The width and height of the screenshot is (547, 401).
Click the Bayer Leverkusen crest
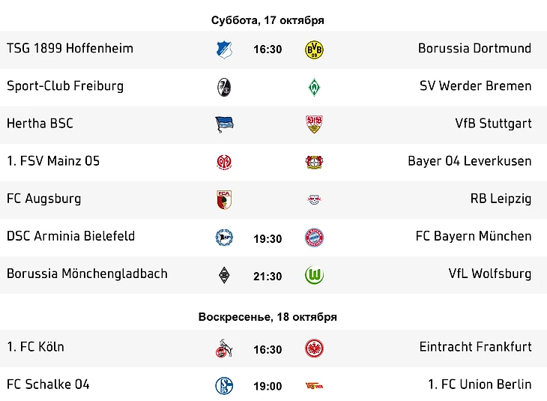tap(314, 162)
